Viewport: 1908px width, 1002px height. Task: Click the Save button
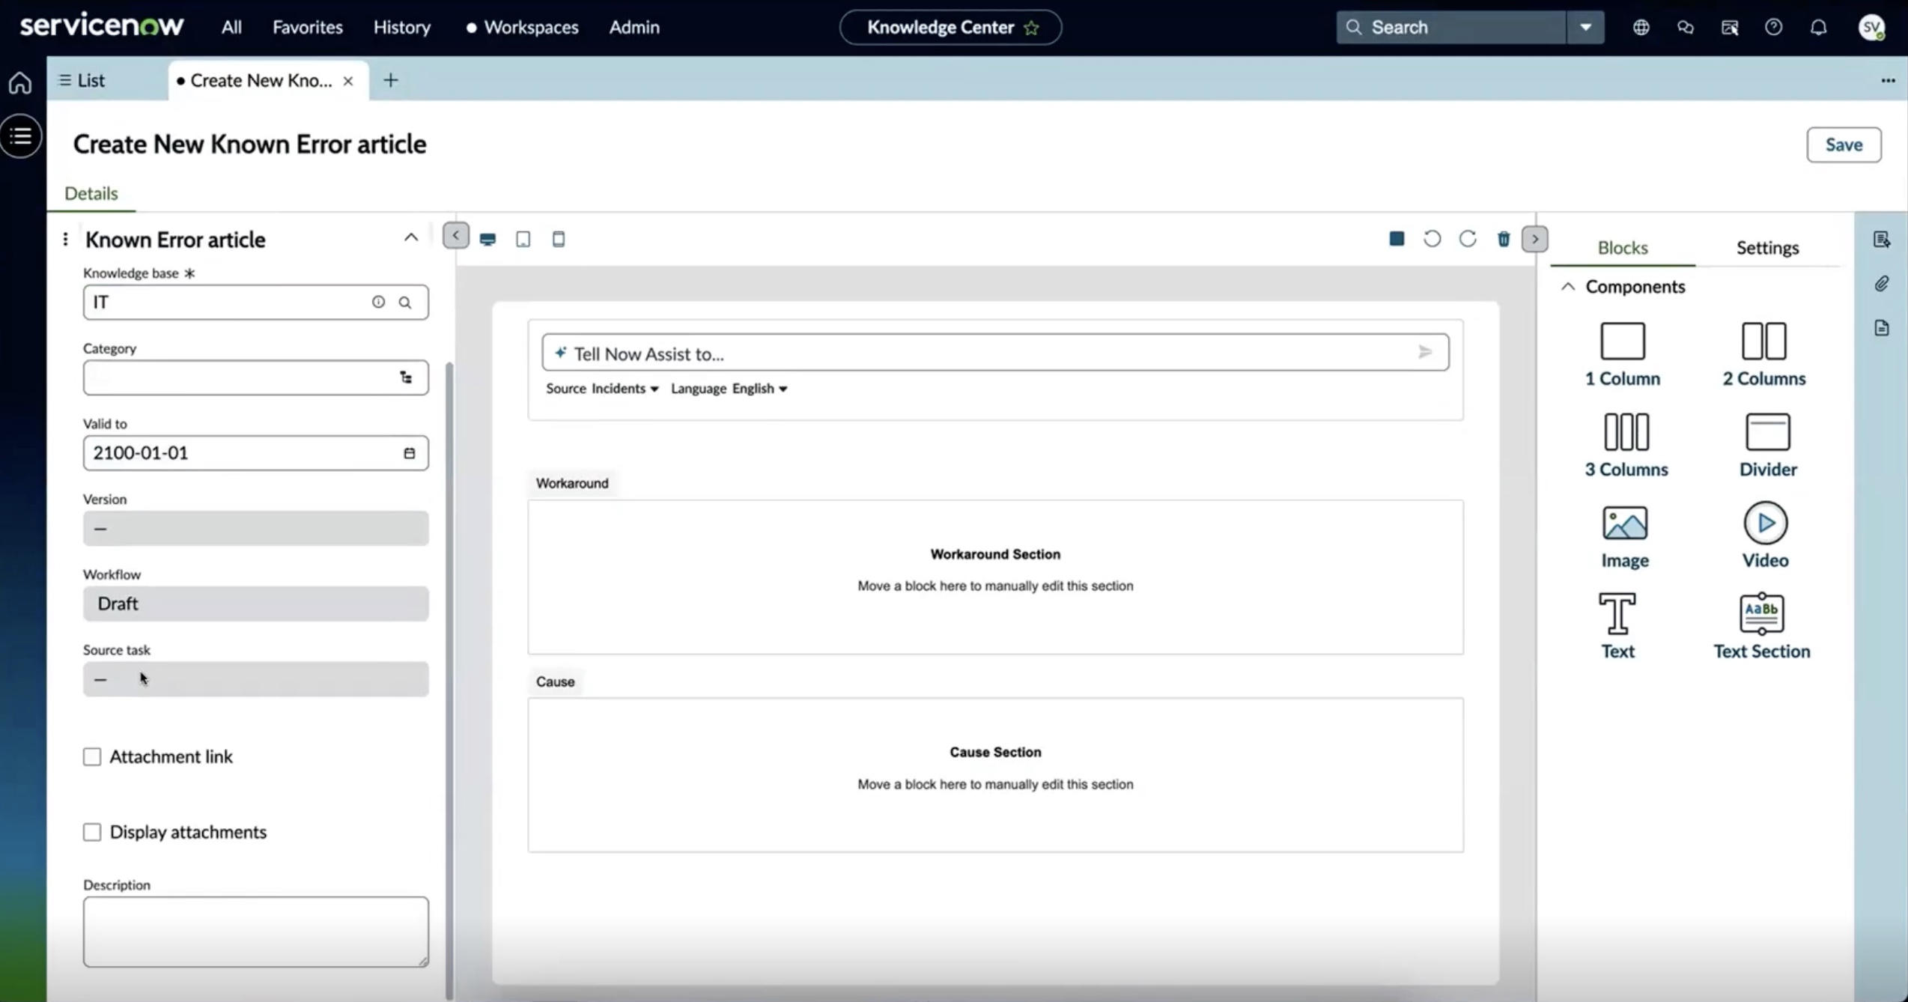point(1843,145)
